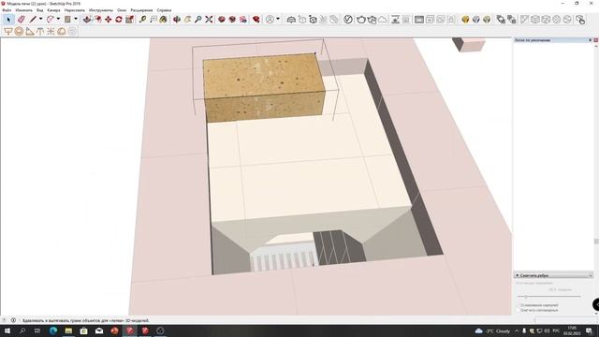
Task: Open the Extension Warehouse ruby icon
Action: click(x=256, y=19)
